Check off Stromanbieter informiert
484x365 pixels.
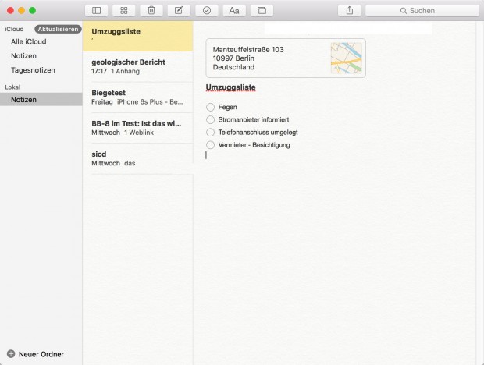[210, 119]
